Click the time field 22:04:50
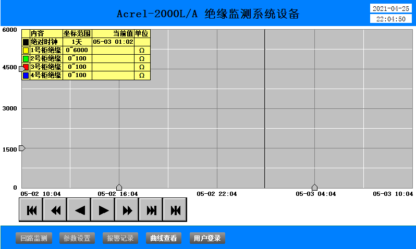This screenshot has width=416, height=249. (391, 19)
